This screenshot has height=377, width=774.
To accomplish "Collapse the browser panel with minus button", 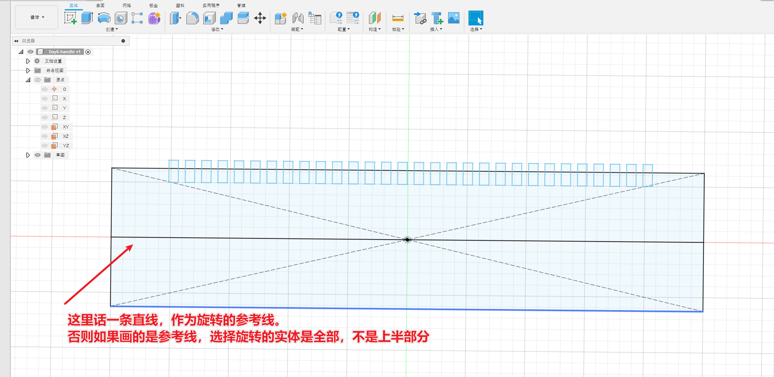I will pyautogui.click(x=123, y=41).
